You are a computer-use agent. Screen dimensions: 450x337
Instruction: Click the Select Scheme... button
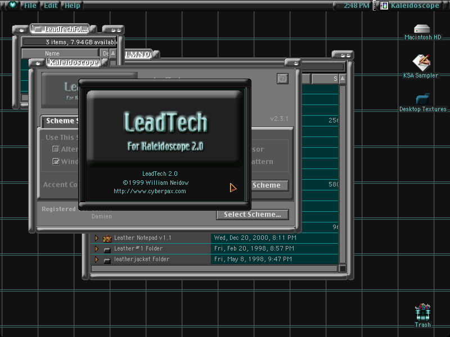[253, 215]
